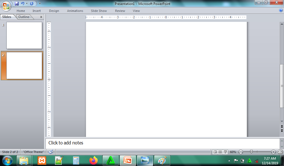Close the Slides/Outline pane with its x
284x166 pixels.
pos(41,17)
